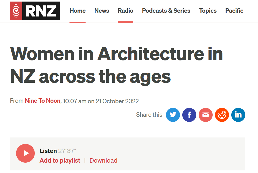Share the article by email

pos(206,115)
